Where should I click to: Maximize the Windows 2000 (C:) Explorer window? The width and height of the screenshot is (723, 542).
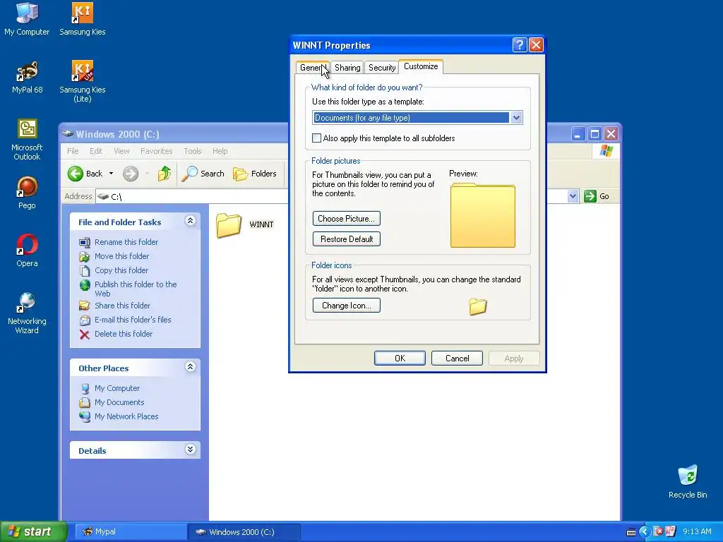pos(594,134)
